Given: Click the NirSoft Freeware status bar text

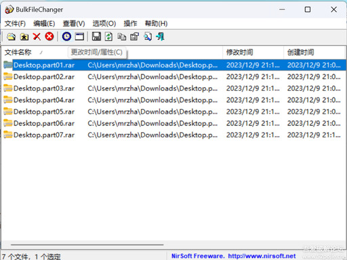Looking at the screenshot, I should 198,256.
